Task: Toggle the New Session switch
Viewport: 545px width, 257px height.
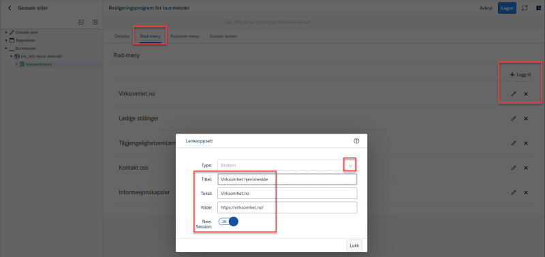Action: click(228, 222)
